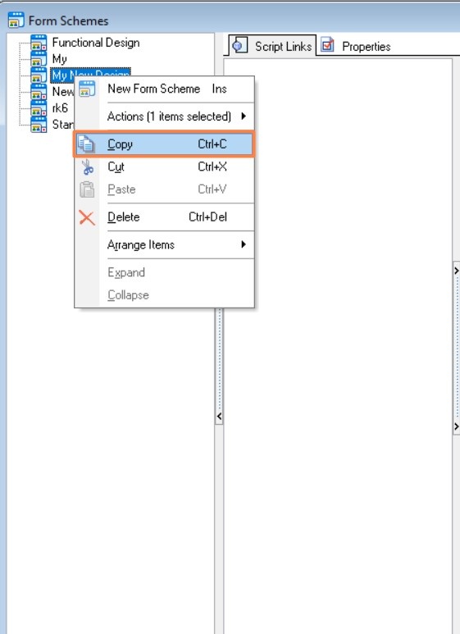Select the Functional Design scheme icon
The image size is (460, 634).
coord(39,43)
